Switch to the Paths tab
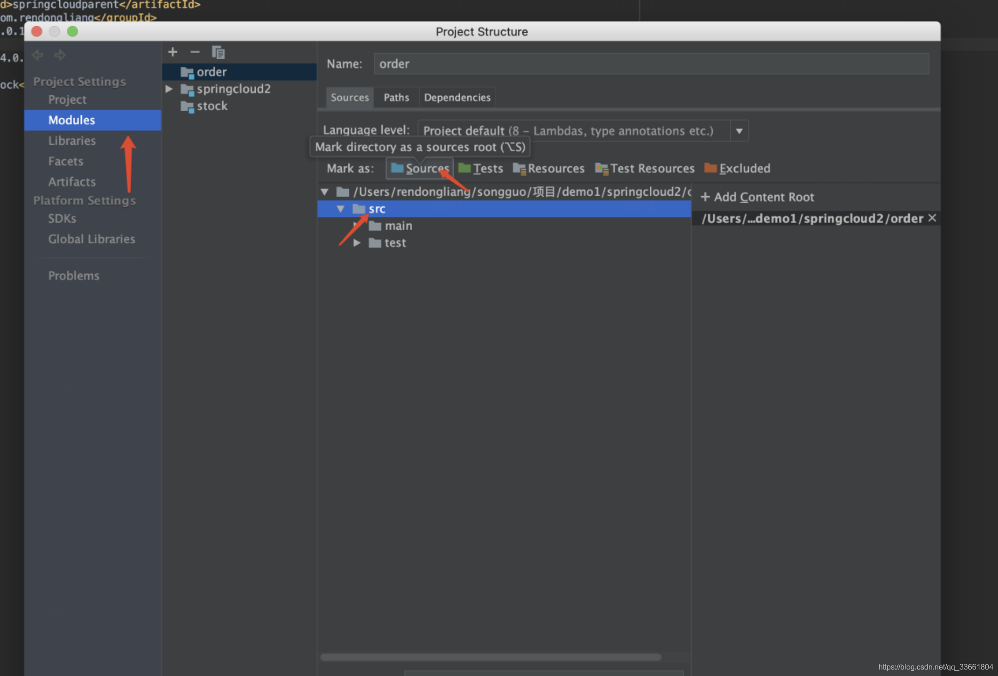Screen dimensions: 998x676 [396, 98]
